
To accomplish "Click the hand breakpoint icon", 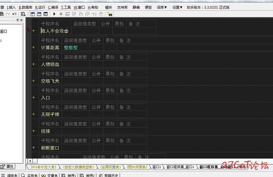I will (x=101, y=14).
